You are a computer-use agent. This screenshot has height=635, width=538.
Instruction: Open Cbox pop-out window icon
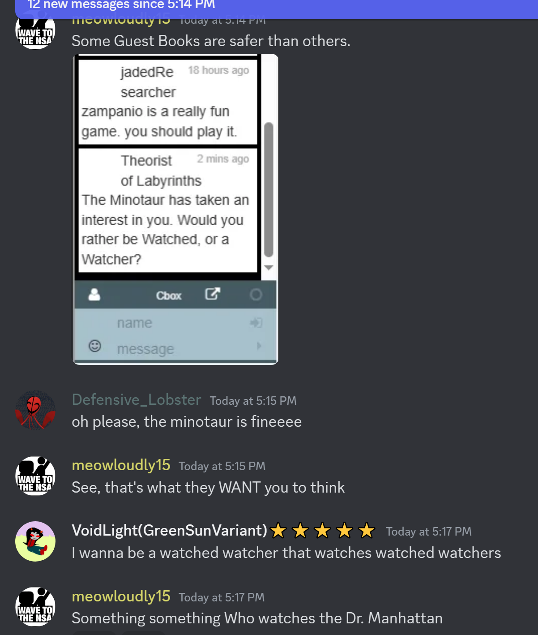212,294
